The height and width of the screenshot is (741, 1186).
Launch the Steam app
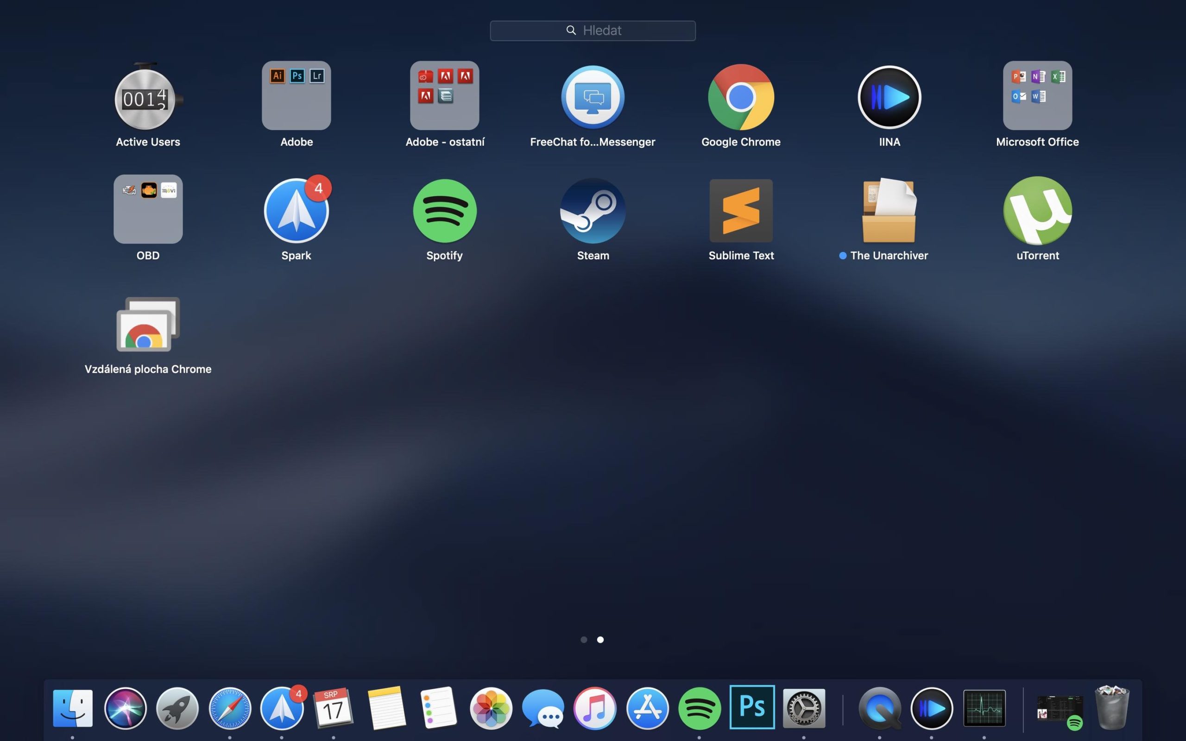[593, 211]
